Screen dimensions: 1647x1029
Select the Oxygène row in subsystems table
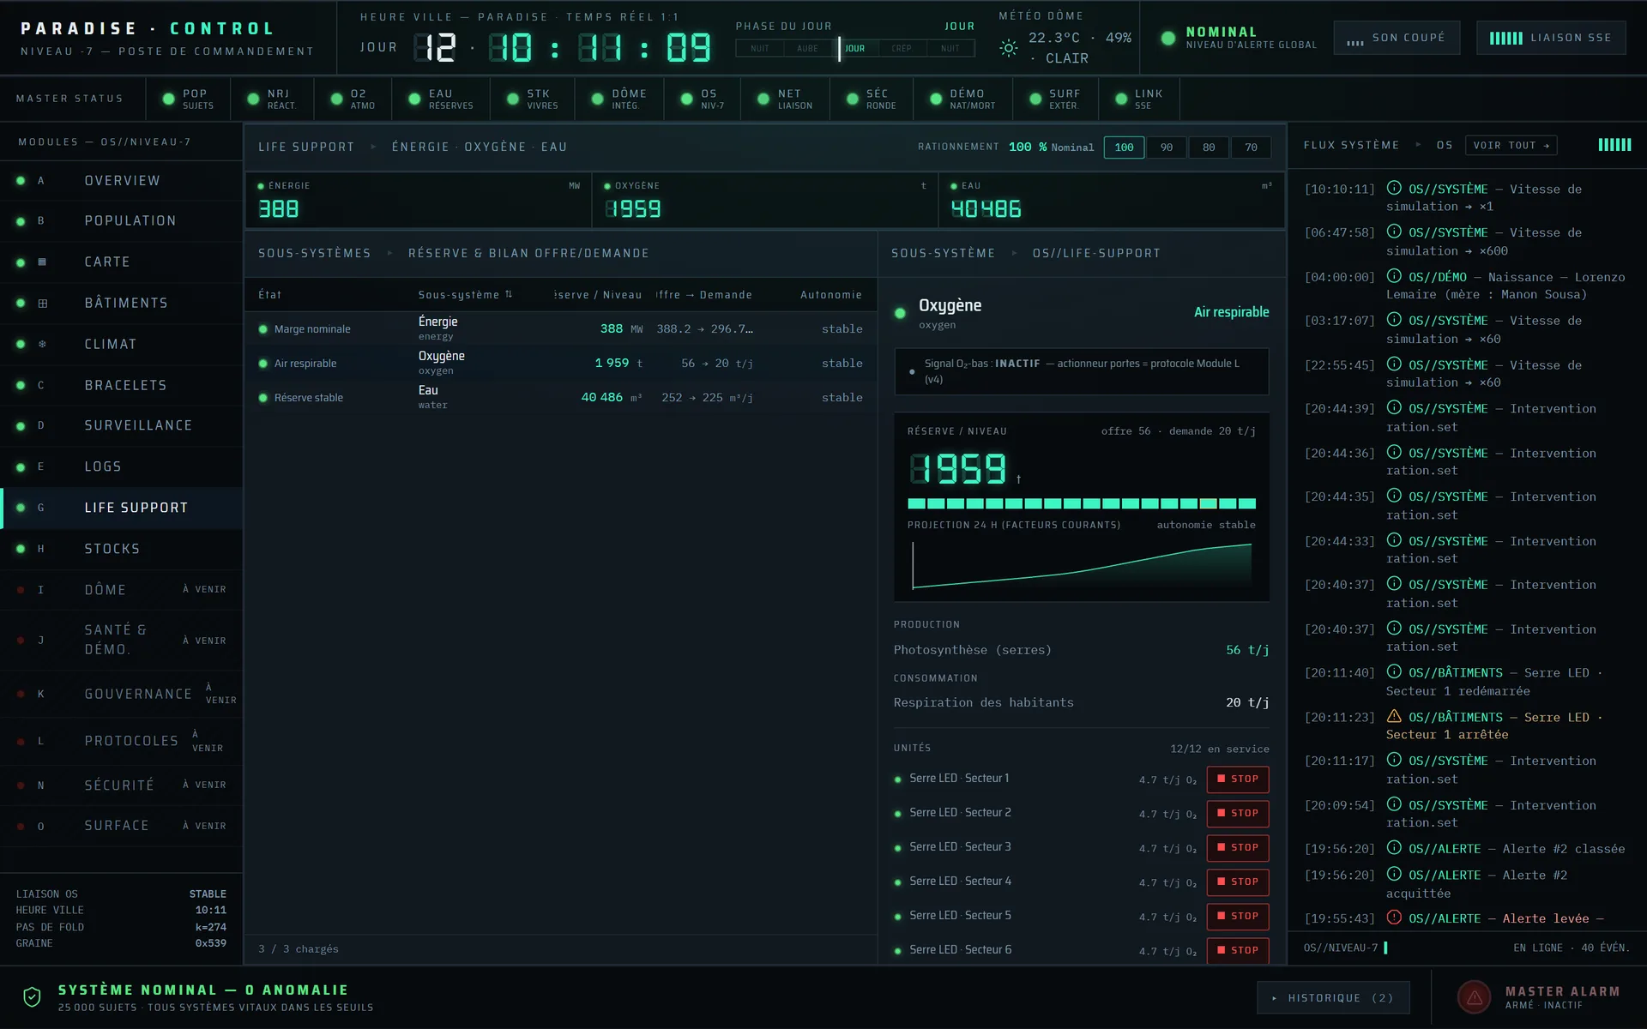pos(561,363)
